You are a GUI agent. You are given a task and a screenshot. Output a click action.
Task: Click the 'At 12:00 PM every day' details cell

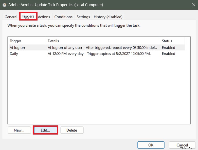[x=99, y=54]
